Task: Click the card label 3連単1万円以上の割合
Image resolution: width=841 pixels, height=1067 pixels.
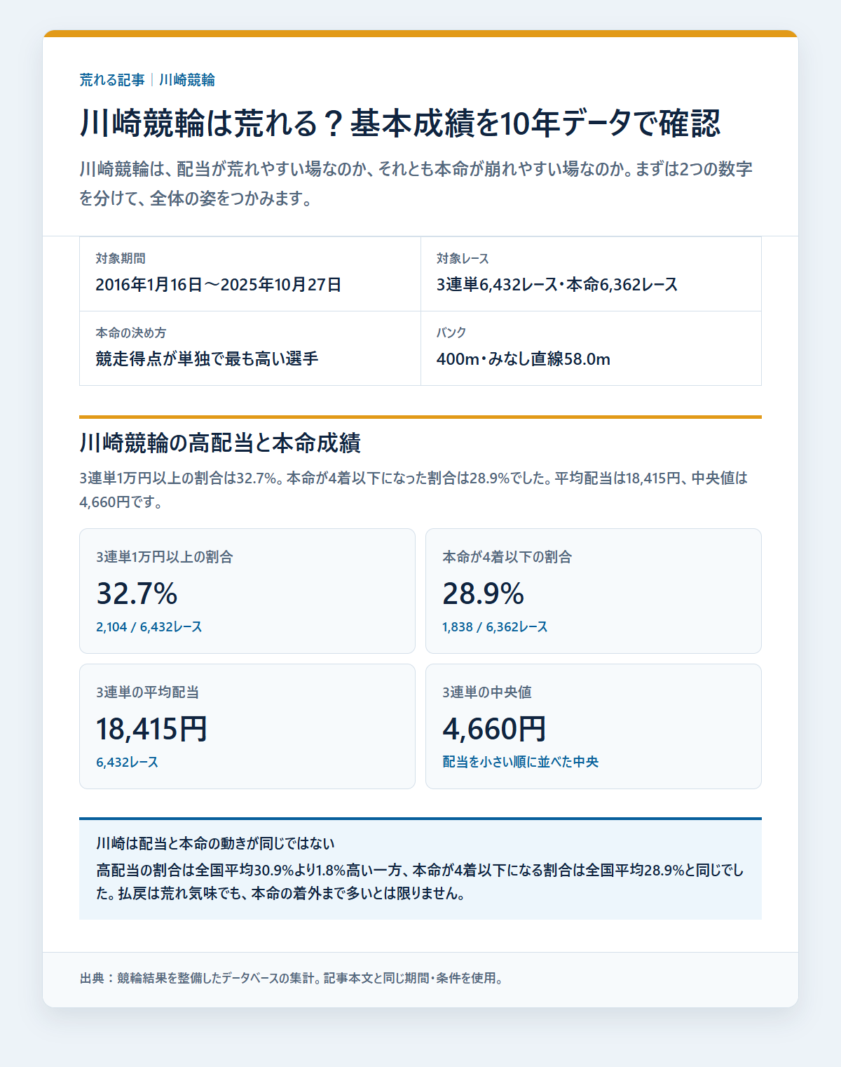Action: [x=165, y=557]
